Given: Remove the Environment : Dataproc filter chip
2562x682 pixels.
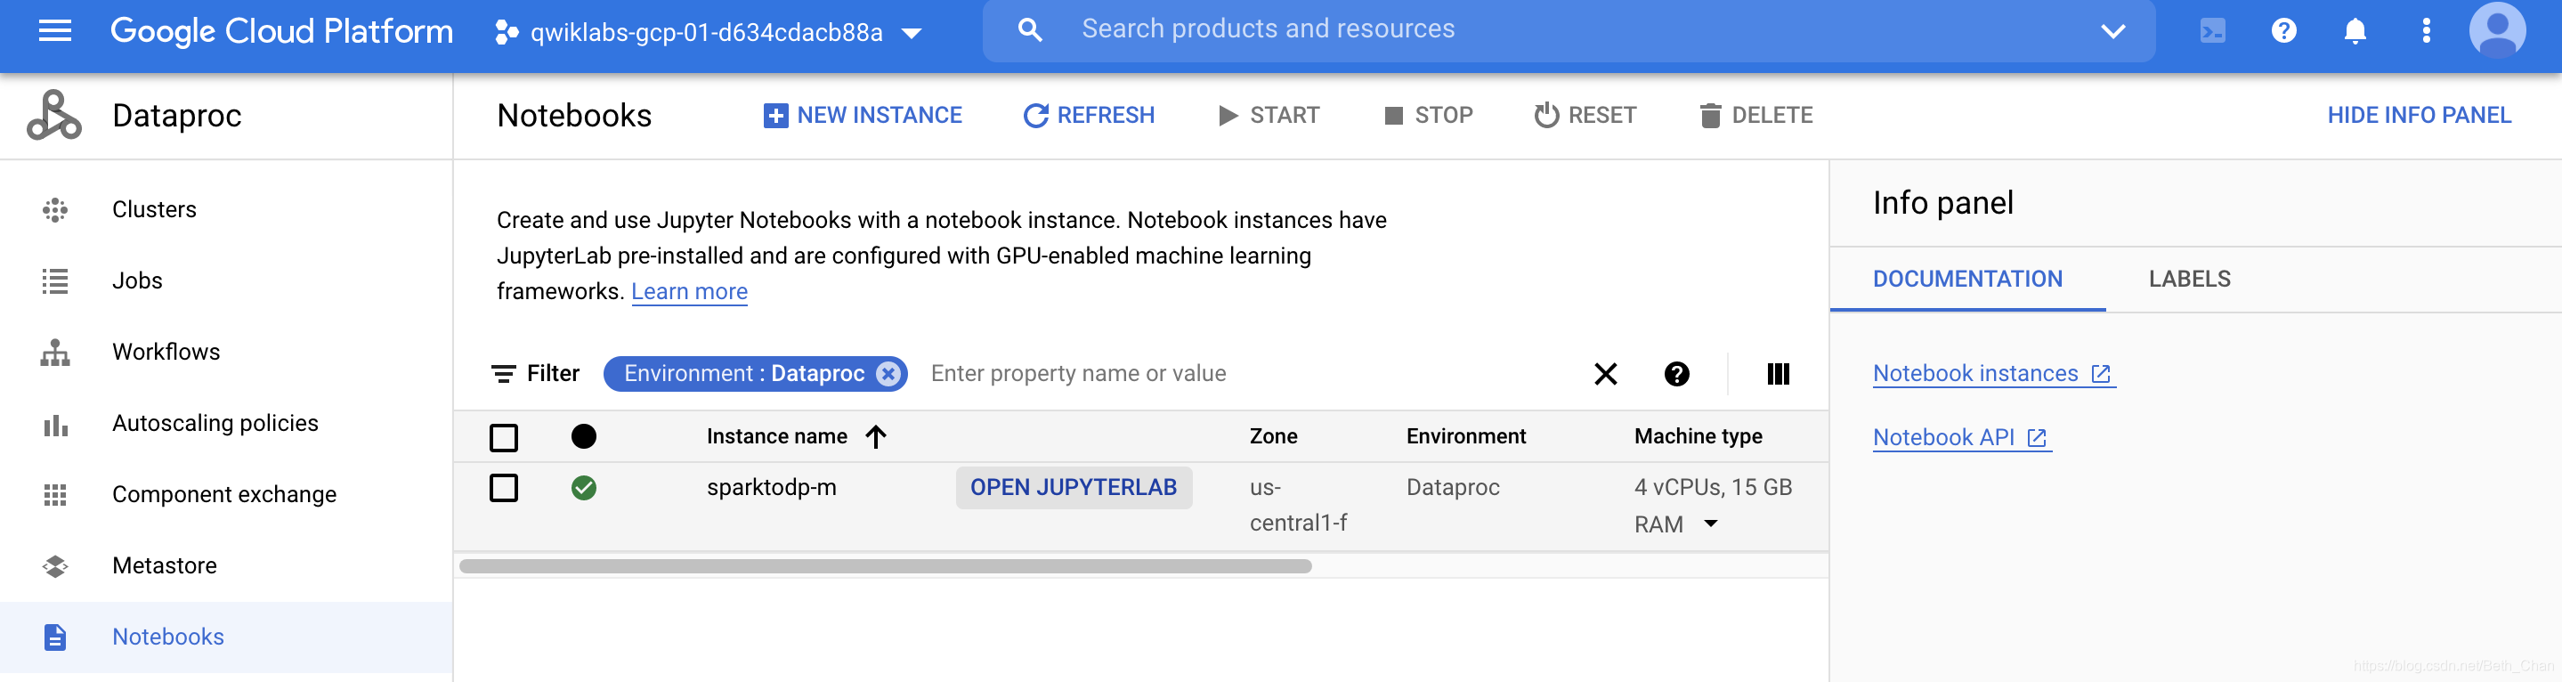Looking at the screenshot, I should (888, 374).
